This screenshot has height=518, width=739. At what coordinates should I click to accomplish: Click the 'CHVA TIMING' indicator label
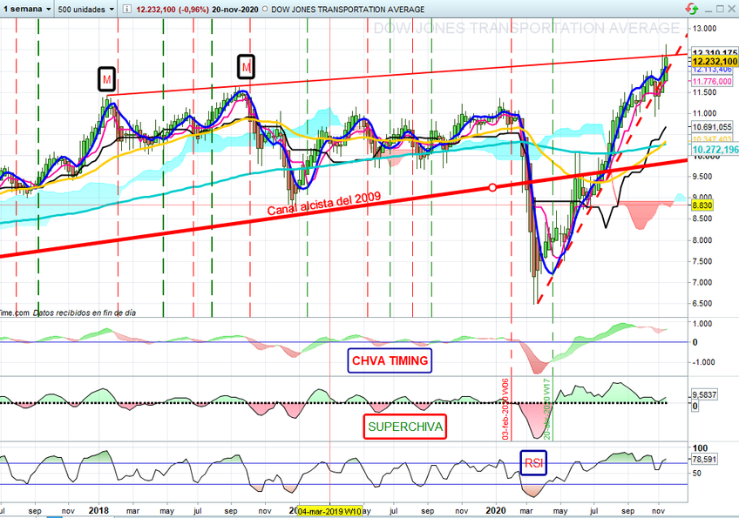tap(390, 360)
